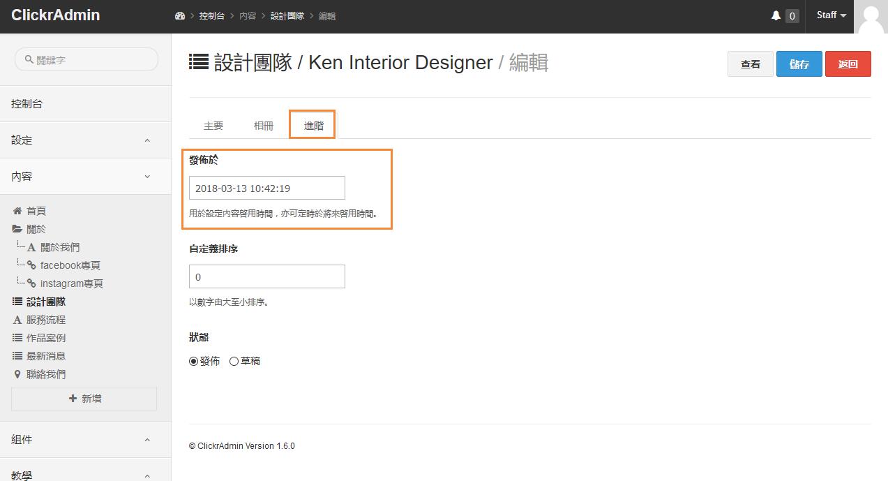Click the list icon beside 作品案例
The image size is (888, 481).
[17, 338]
